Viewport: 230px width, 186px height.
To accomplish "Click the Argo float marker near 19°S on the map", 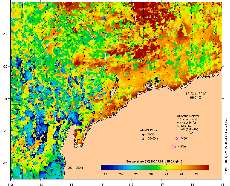I will 91,36.
